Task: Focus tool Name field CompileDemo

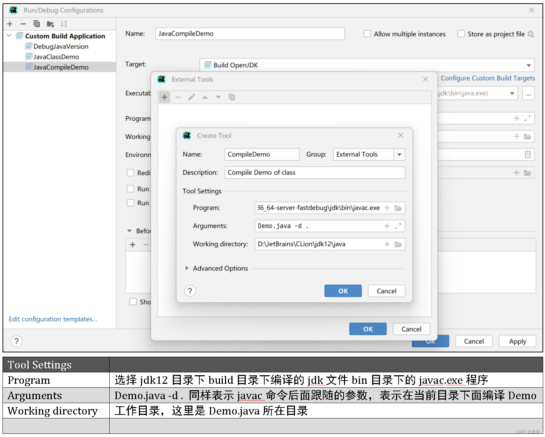Action: (262, 155)
